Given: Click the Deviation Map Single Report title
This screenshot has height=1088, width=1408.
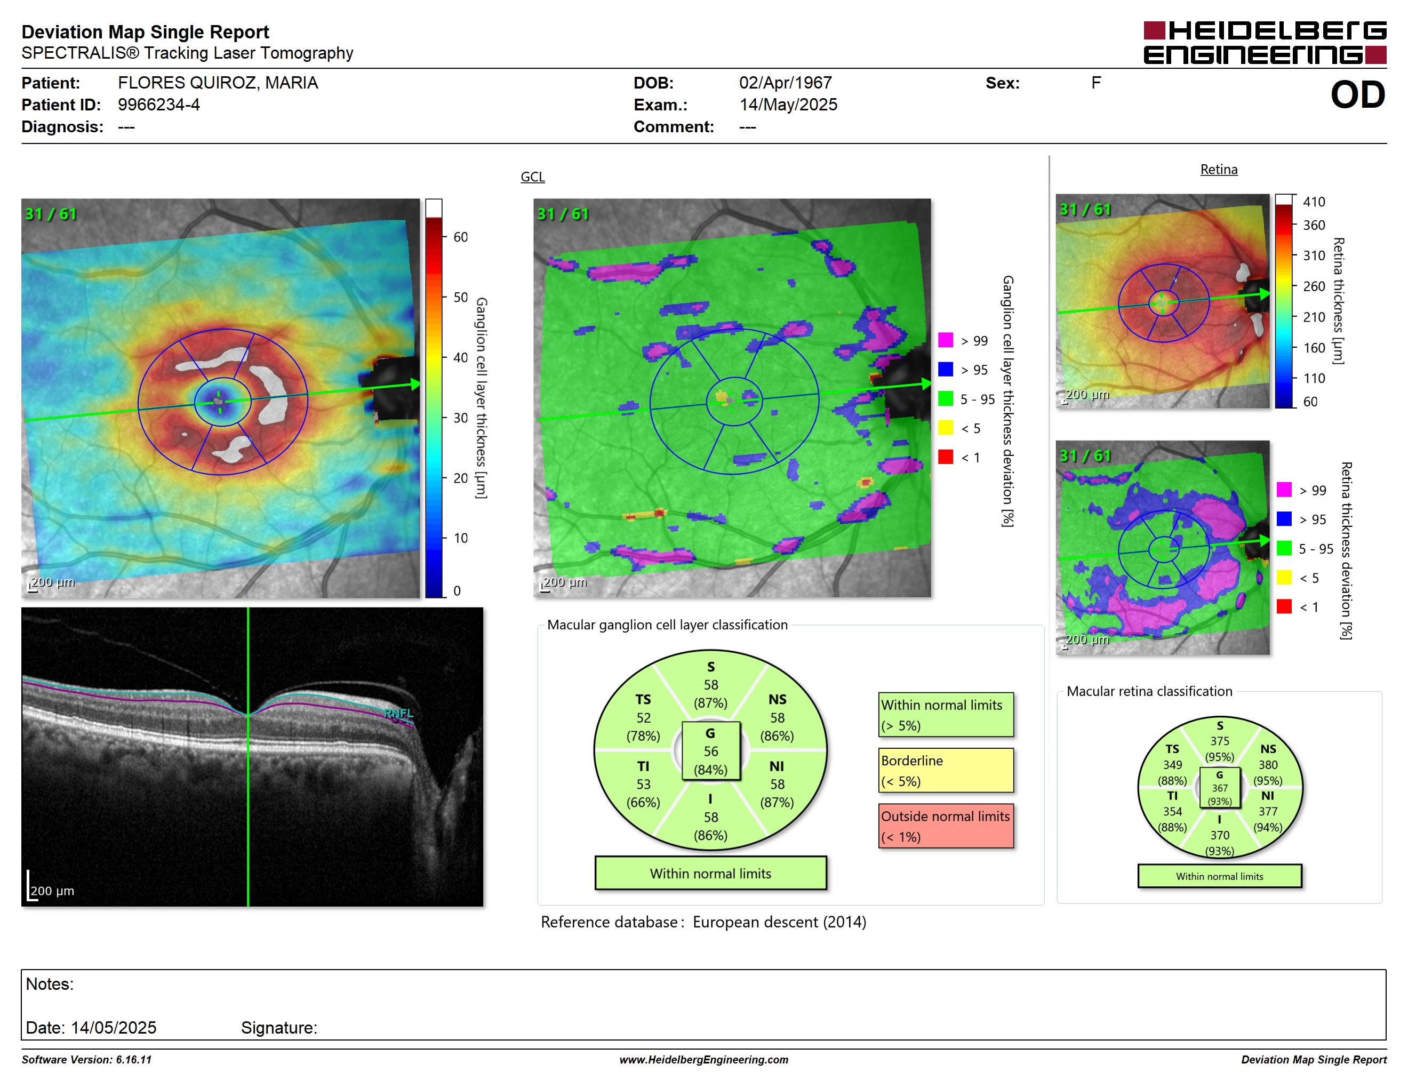Looking at the screenshot, I should tap(145, 31).
